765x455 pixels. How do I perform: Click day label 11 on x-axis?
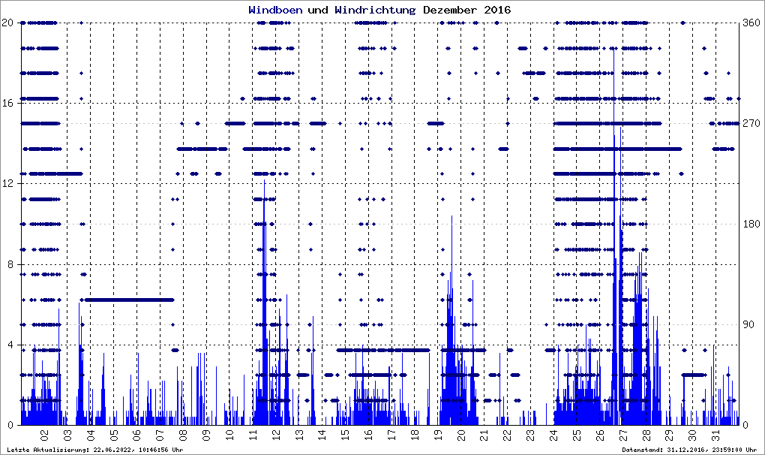click(x=253, y=434)
